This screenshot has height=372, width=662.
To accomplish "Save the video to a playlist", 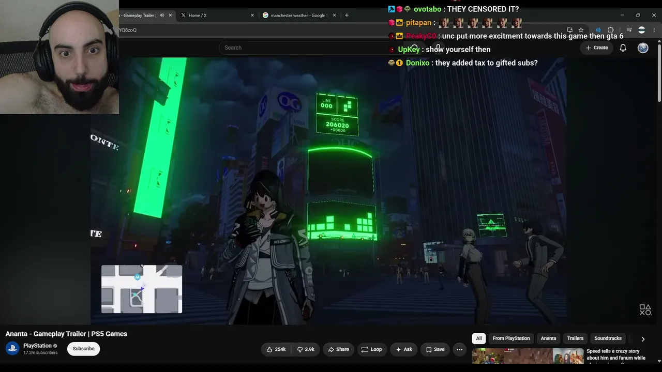I will coord(435,349).
